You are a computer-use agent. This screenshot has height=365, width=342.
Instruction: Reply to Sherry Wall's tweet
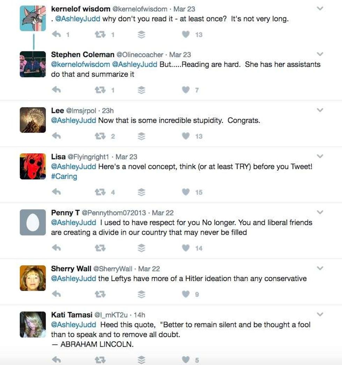[56, 294]
